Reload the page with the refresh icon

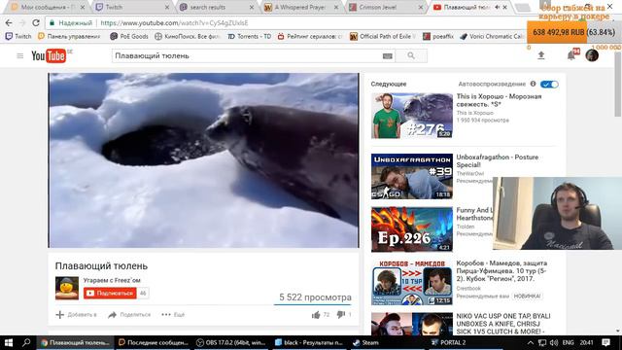click(36, 23)
